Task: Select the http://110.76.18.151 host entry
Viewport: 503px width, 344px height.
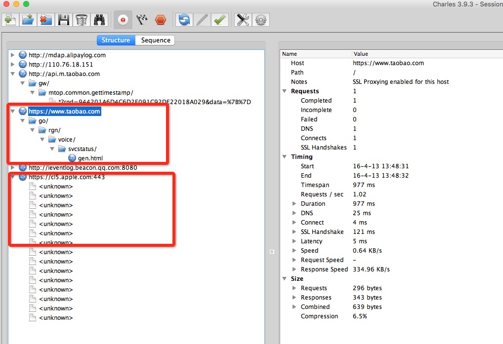Action: pyautogui.click(x=61, y=65)
